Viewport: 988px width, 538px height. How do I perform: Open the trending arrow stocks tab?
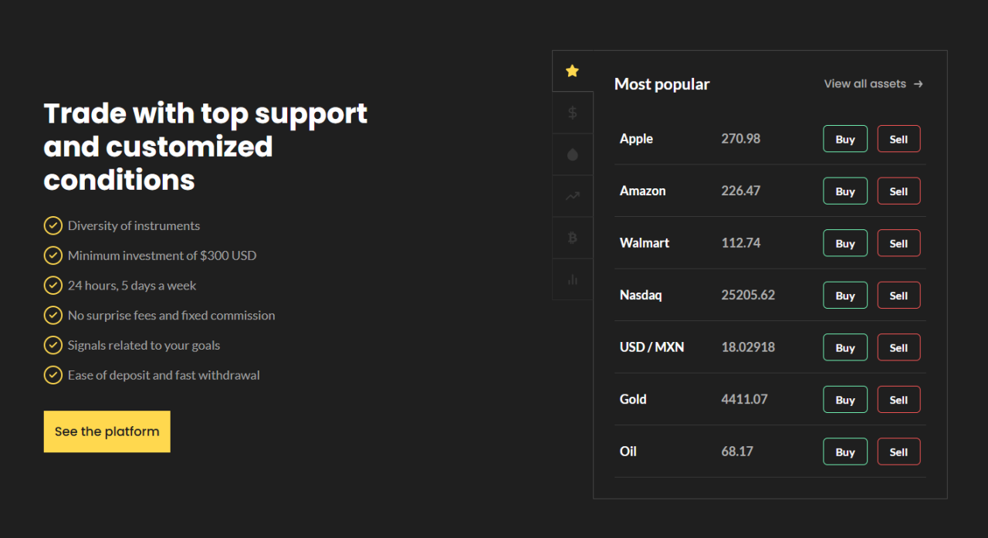tap(572, 196)
